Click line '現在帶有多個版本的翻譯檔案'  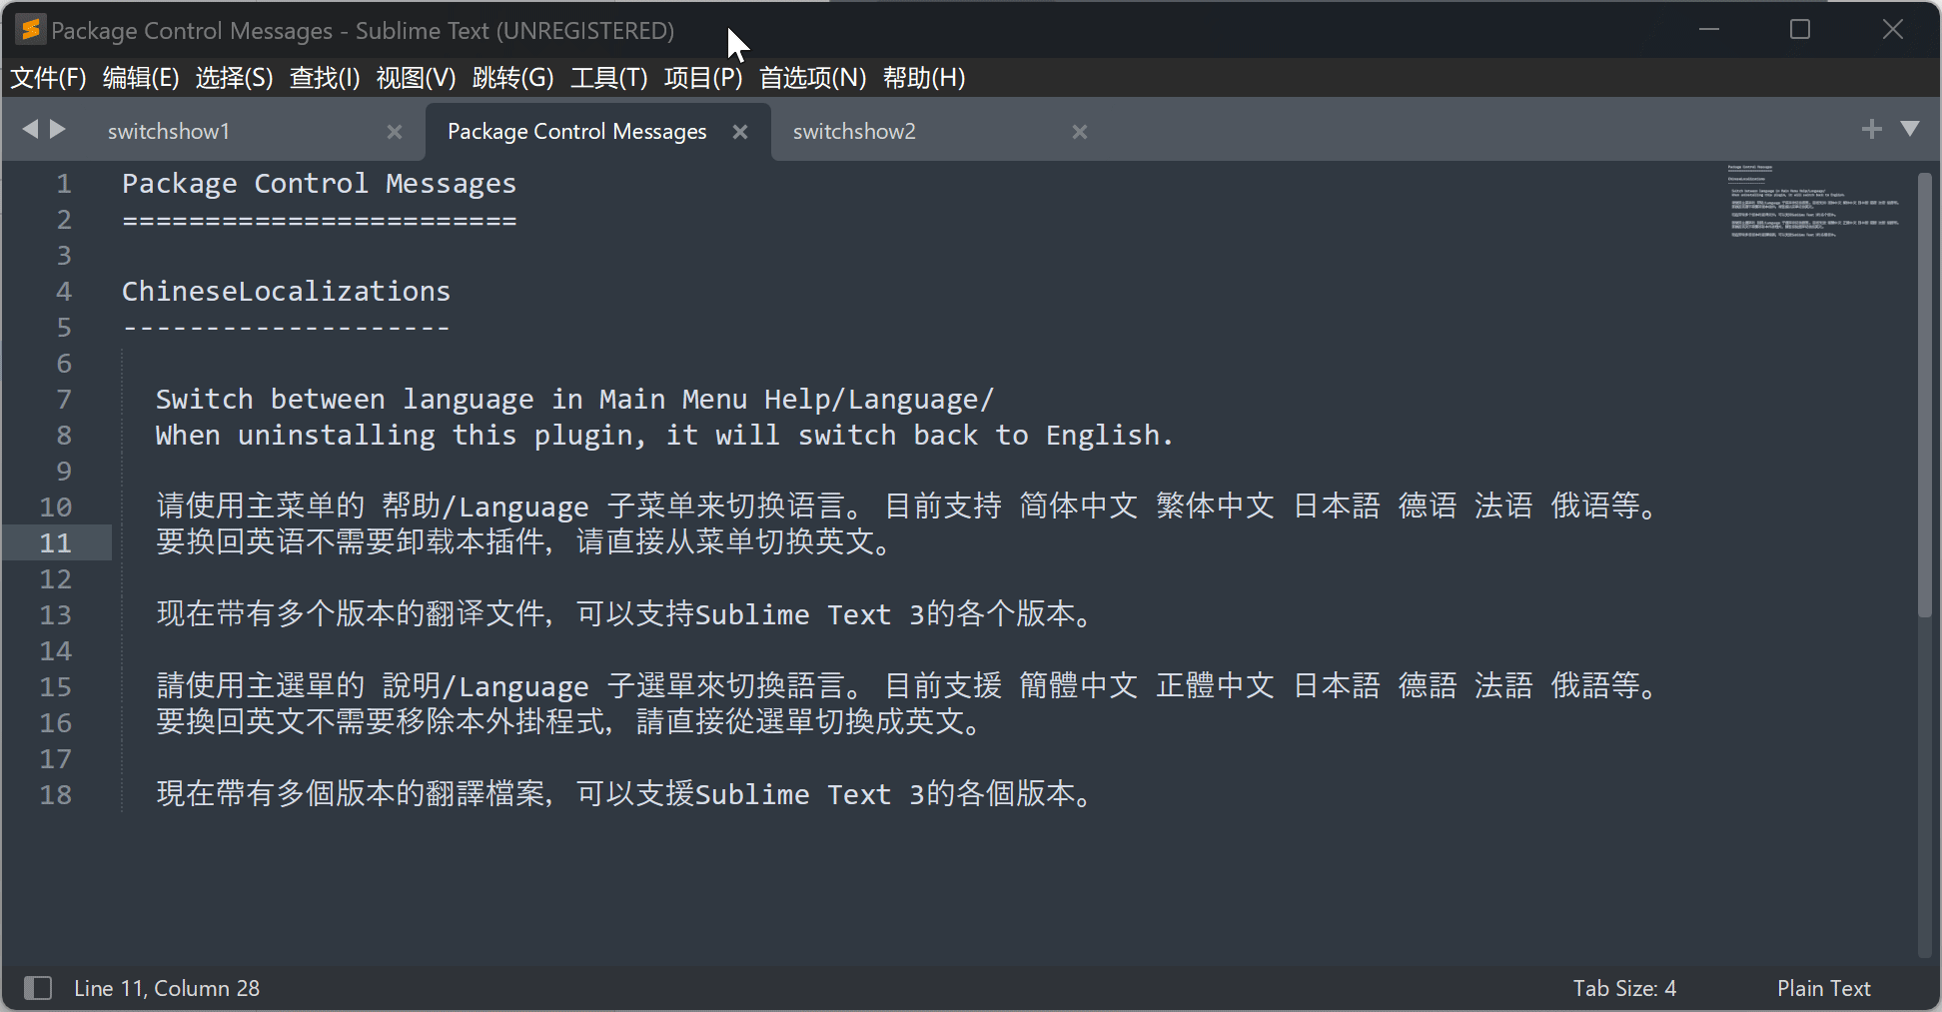tap(623, 794)
